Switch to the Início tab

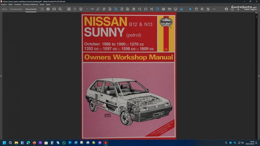pyautogui.click(x=5, y=9)
